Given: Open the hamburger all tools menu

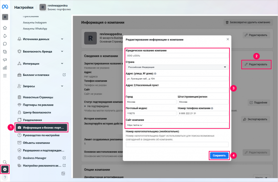Looking at the screenshot, I should pos(5,76).
